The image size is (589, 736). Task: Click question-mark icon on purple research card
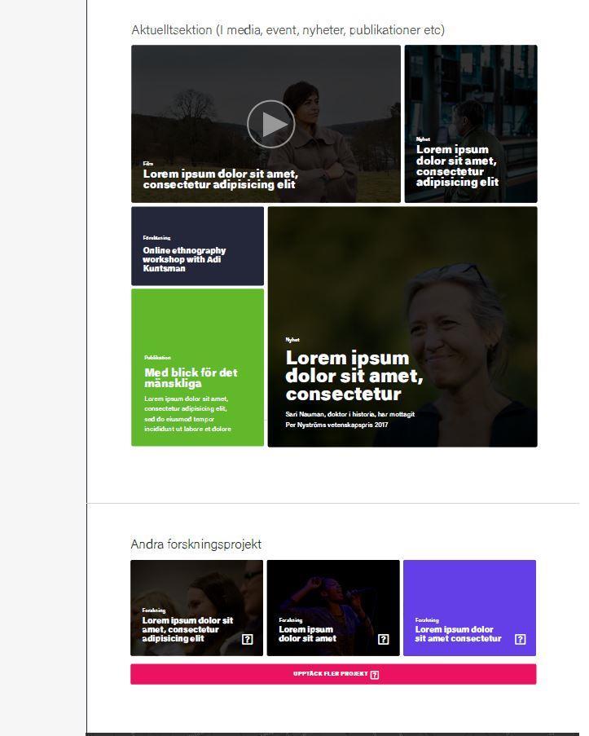[520, 639]
